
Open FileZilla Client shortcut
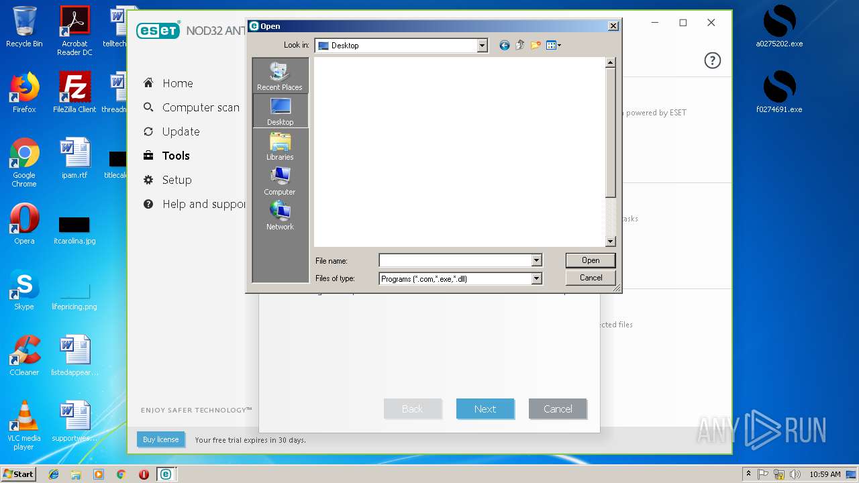pyautogui.click(x=74, y=93)
